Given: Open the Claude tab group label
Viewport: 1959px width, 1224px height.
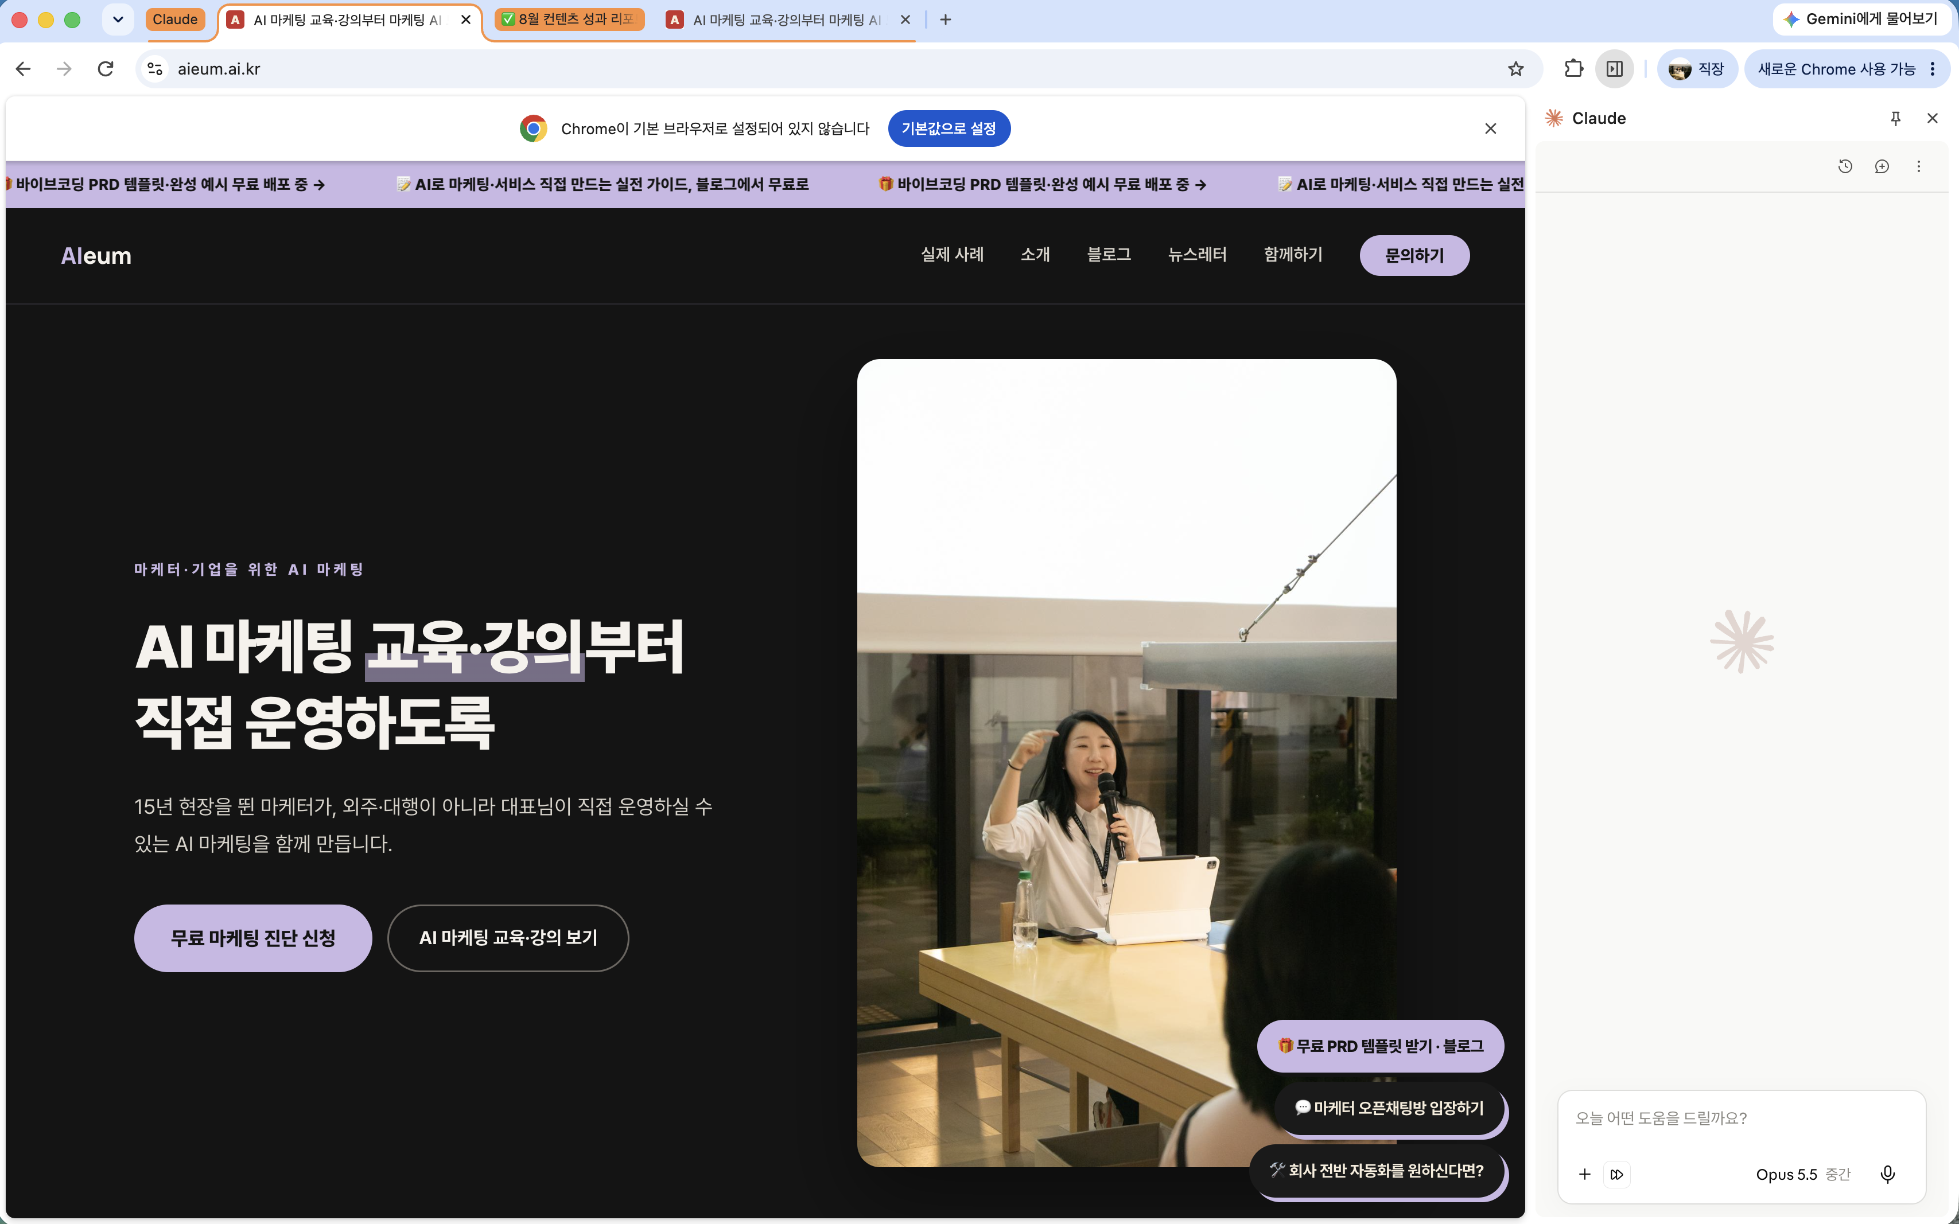Looking at the screenshot, I should [175, 20].
